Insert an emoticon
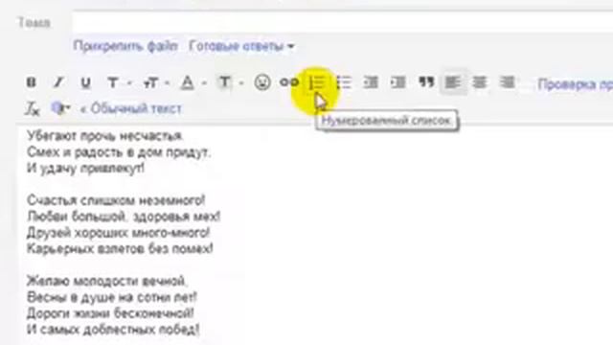This screenshot has width=613, height=345. pos(262,82)
